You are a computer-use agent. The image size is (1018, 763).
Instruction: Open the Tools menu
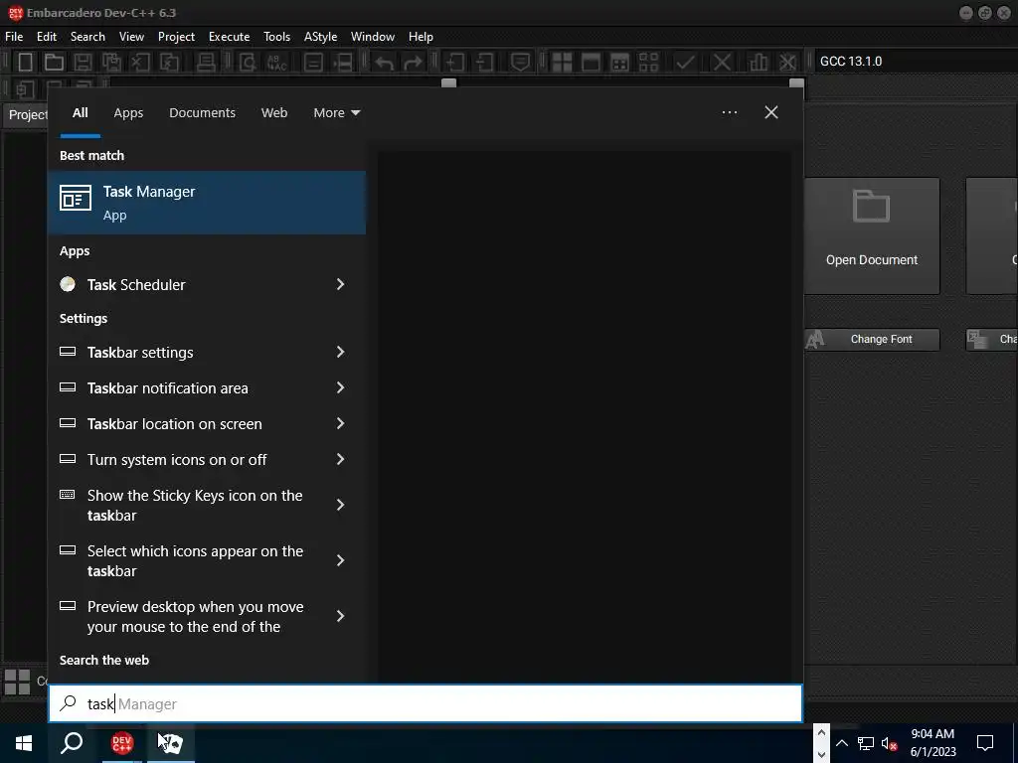276,37
